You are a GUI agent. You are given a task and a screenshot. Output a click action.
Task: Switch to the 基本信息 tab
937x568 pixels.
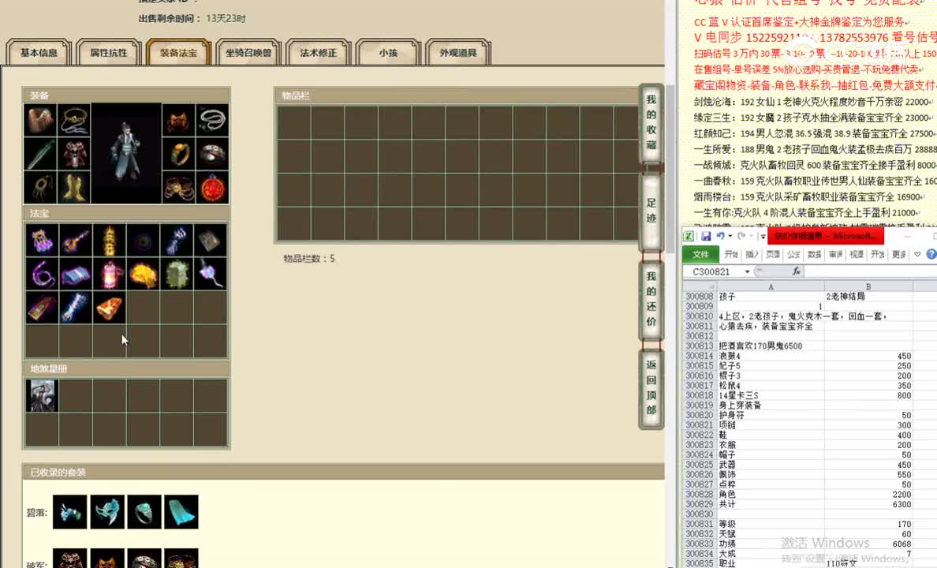point(39,53)
